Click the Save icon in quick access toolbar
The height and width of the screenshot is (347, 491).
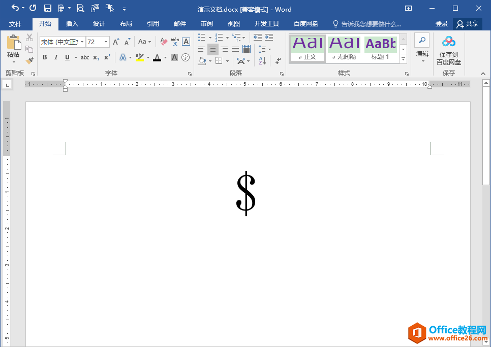(x=48, y=8)
